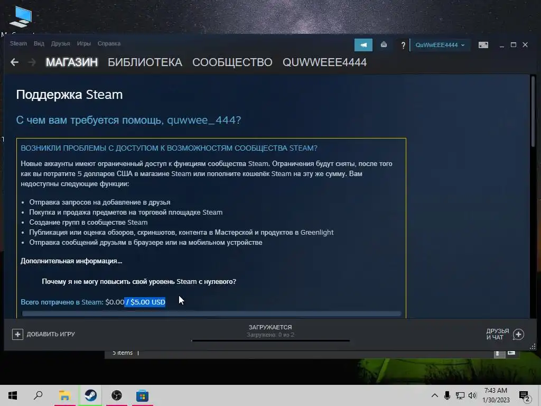Go back with the left arrow
The height and width of the screenshot is (406, 541).
pos(14,62)
